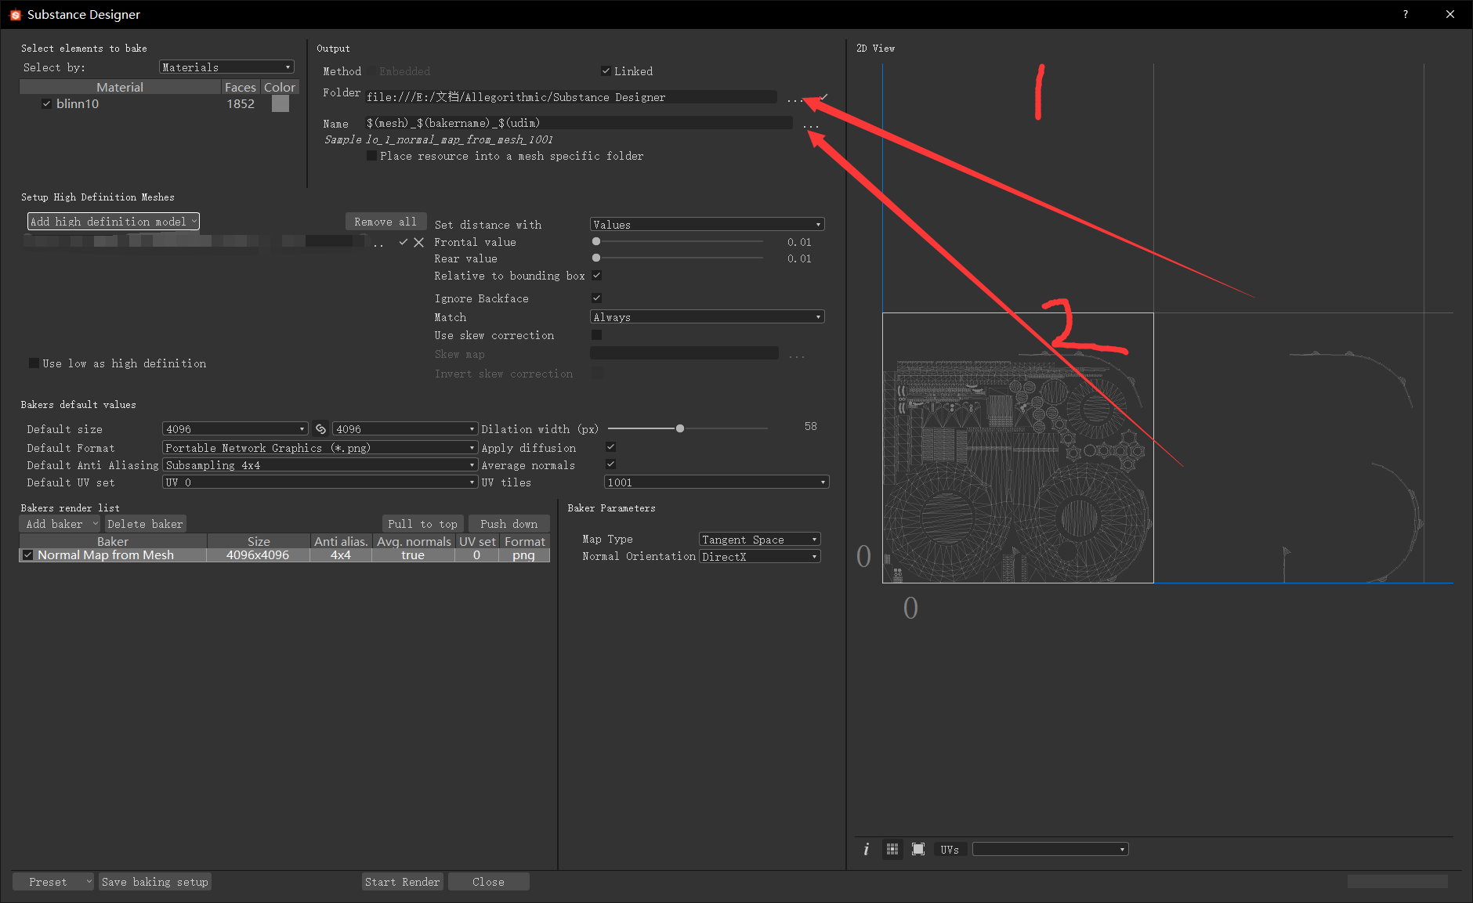
Task: Click the fit-view framing icon in 2D View
Action: [917, 849]
